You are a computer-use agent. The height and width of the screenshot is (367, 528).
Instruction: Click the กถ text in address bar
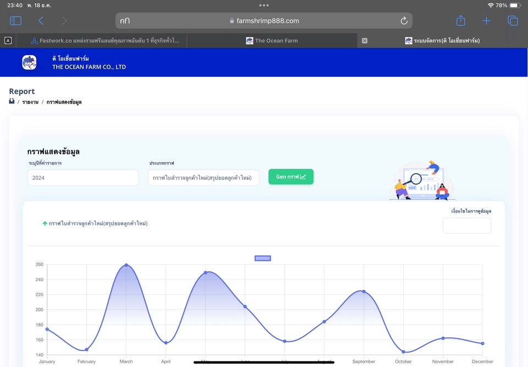point(125,21)
